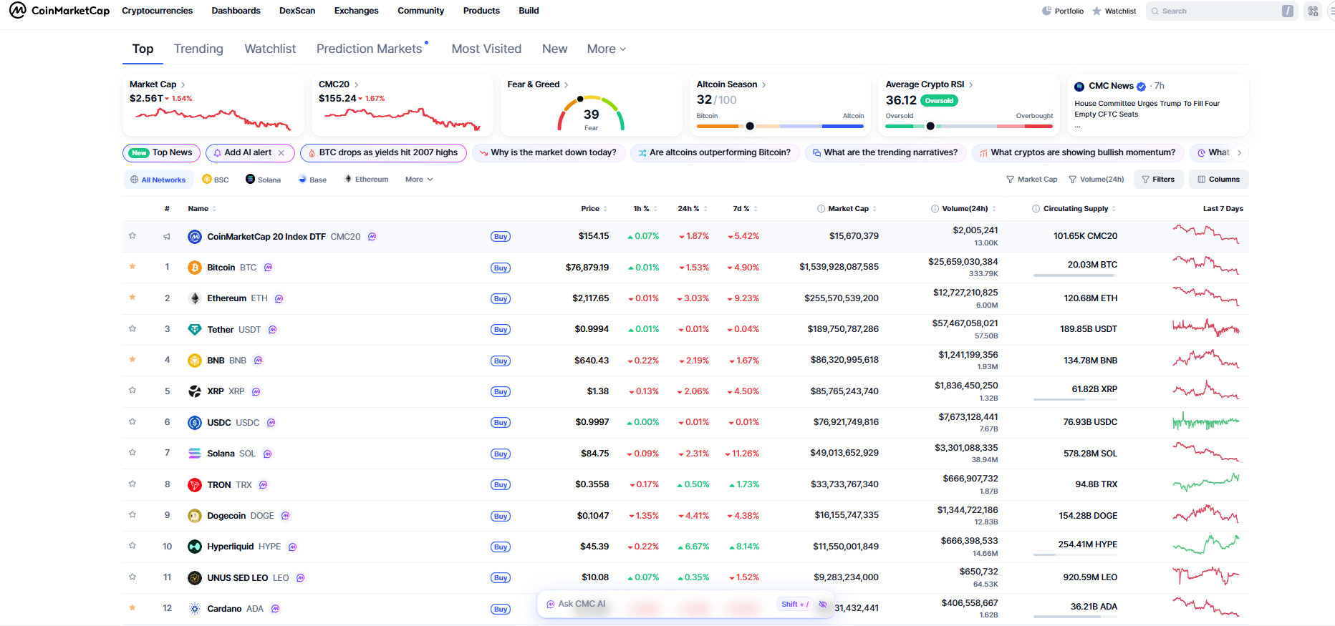Click the USDC coin logo icon
The image size is (1335, 626).
point(195,423)
